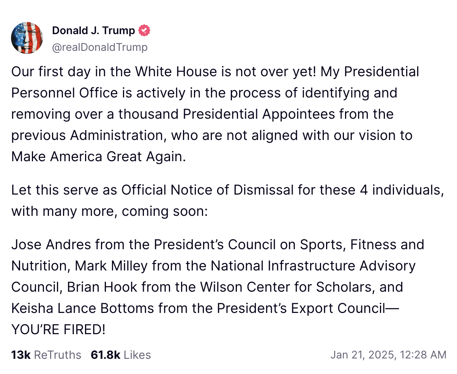This screenshot has width=457, height=374.
Task: Click the @realDonaldTrump handle
Action: (x=99, y=47)
